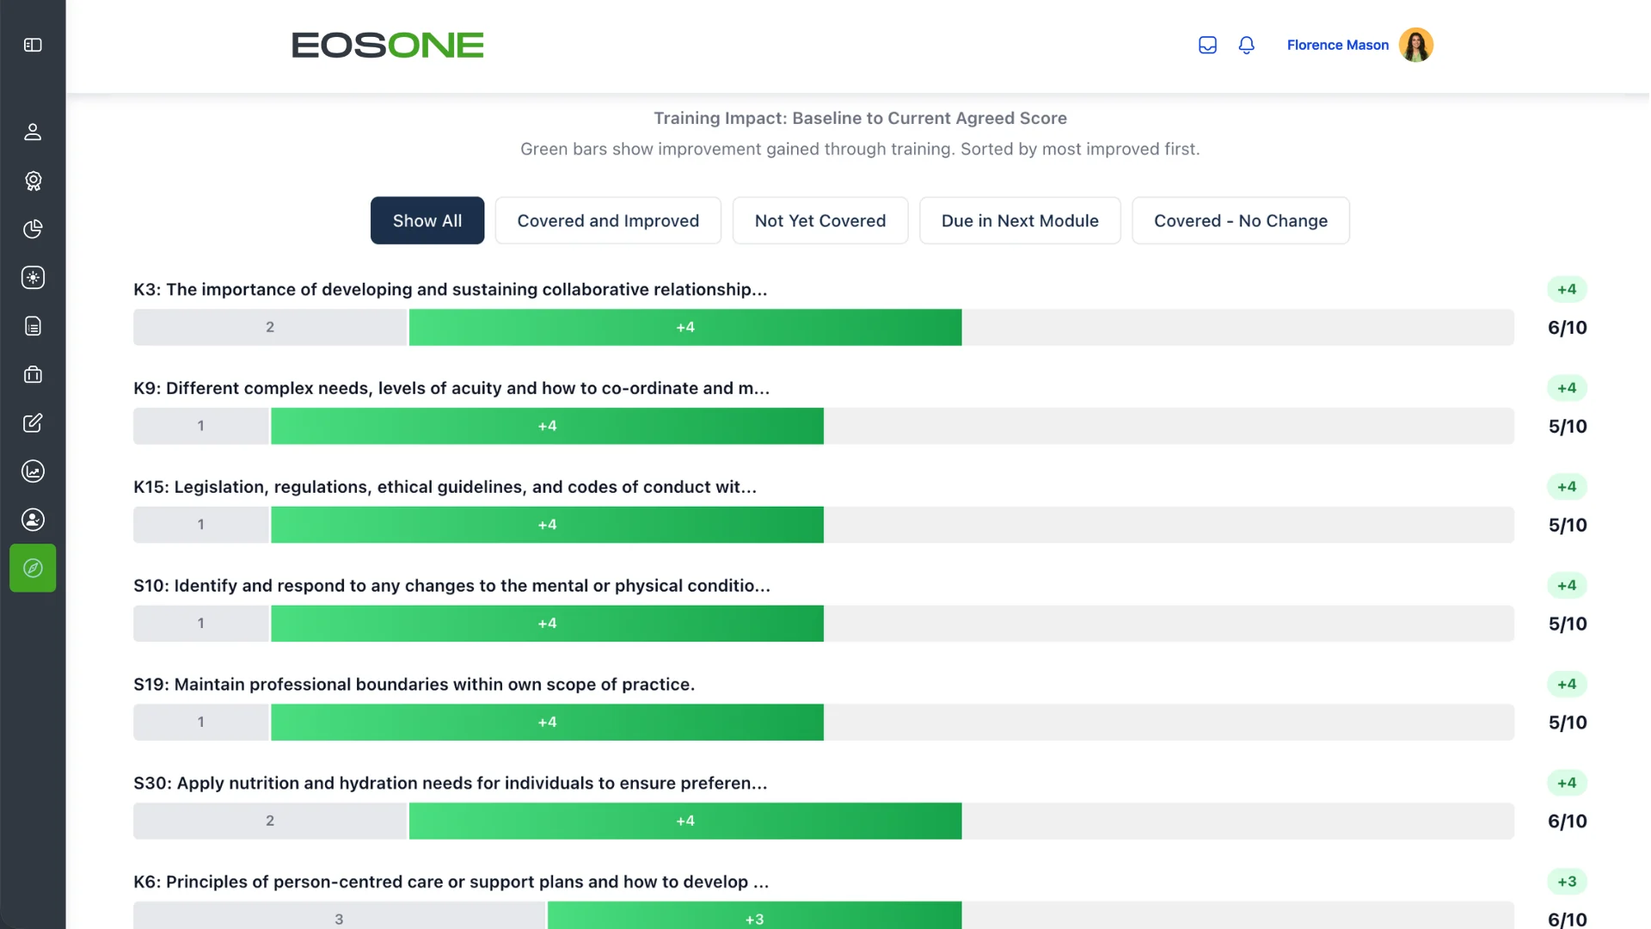
Task: Click the +3 badge on K6 row
Action: click(1567, 882)
